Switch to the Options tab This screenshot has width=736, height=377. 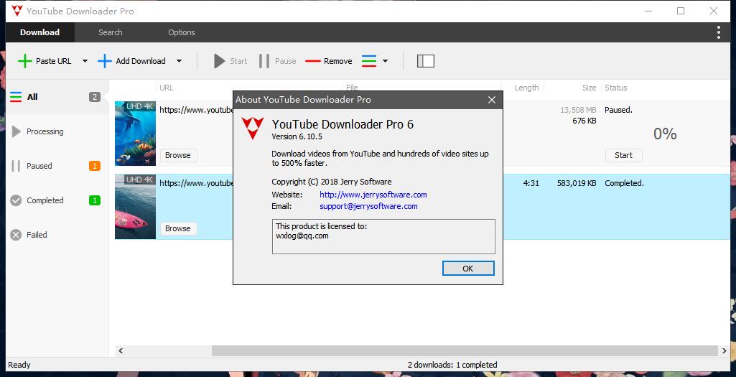(x=182, y=32)
